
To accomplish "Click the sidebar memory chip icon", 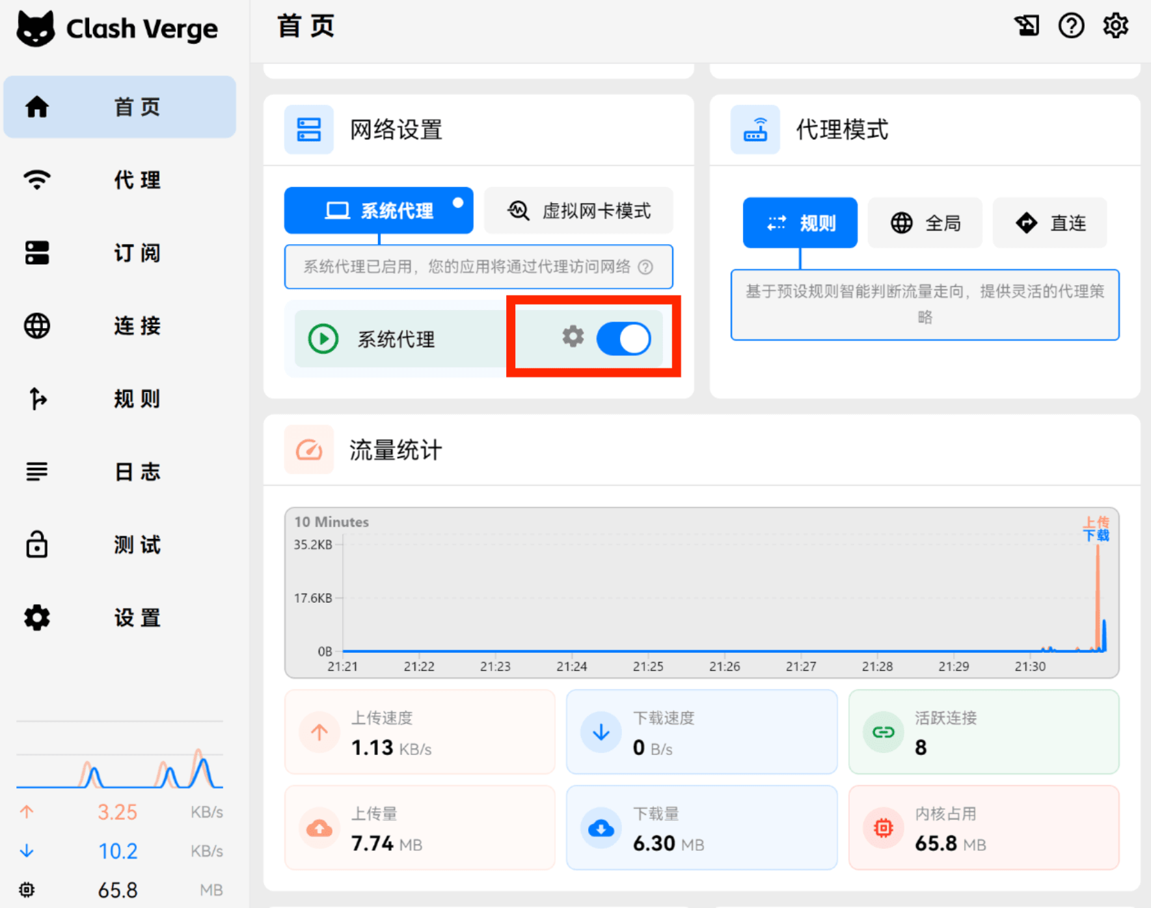I will pyautogui.click(x=27, y=890).
